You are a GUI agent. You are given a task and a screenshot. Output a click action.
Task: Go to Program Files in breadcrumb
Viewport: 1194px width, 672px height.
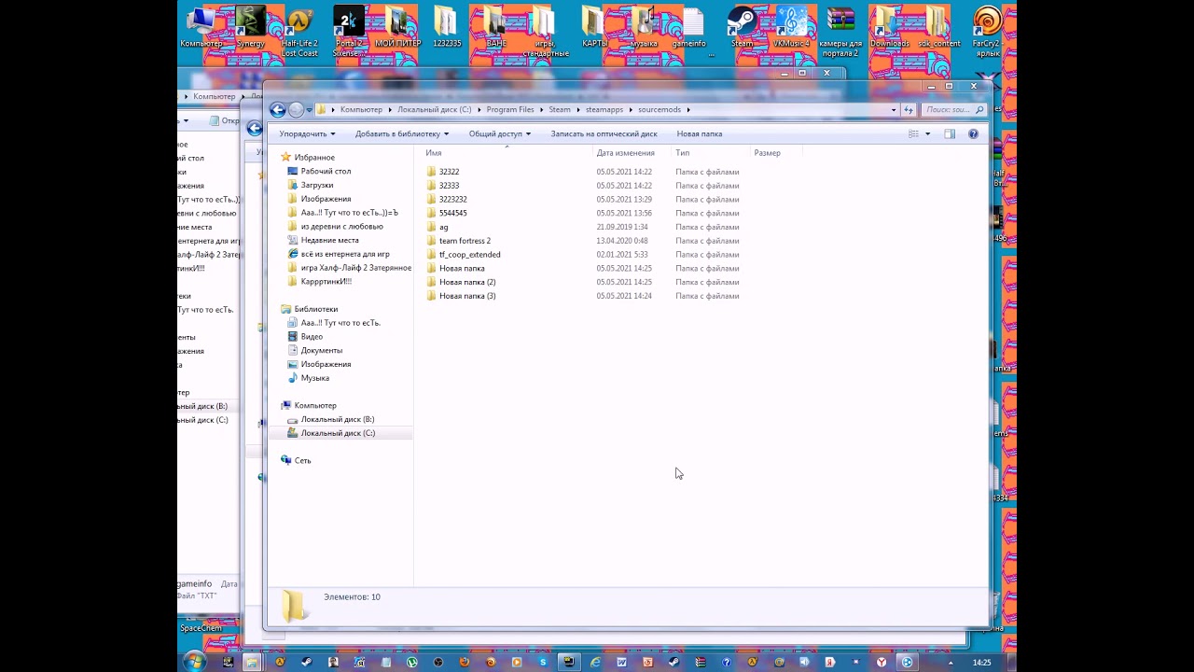pyautogui.click(x=510, y=110)
